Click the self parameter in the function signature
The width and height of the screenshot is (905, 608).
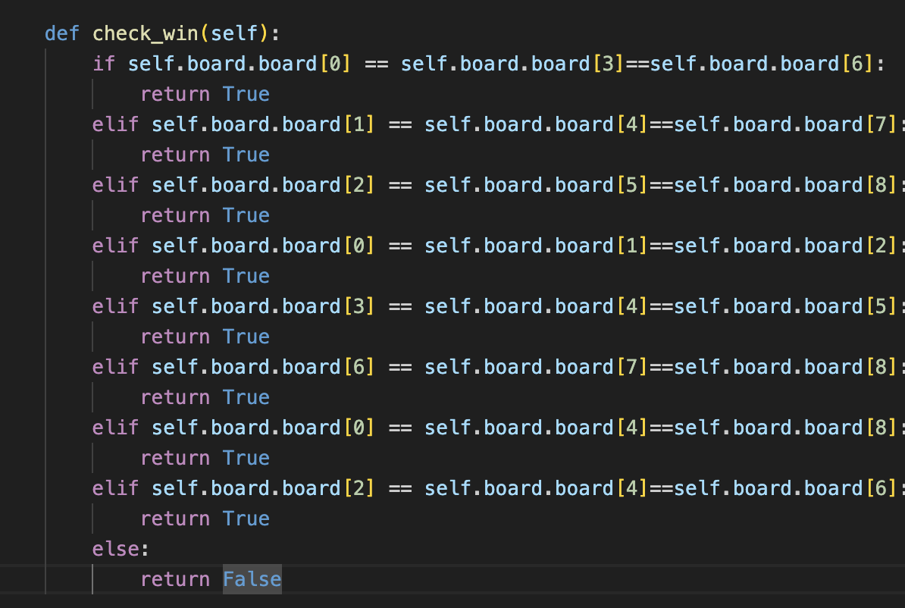coord(234,33)
